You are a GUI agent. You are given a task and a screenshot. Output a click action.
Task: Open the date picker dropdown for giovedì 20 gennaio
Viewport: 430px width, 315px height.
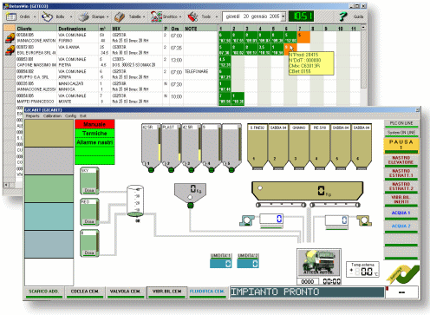[x=283, y=16]
